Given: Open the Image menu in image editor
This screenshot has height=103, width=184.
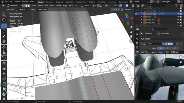Looking at the screenshot, I should coord(160,52).
